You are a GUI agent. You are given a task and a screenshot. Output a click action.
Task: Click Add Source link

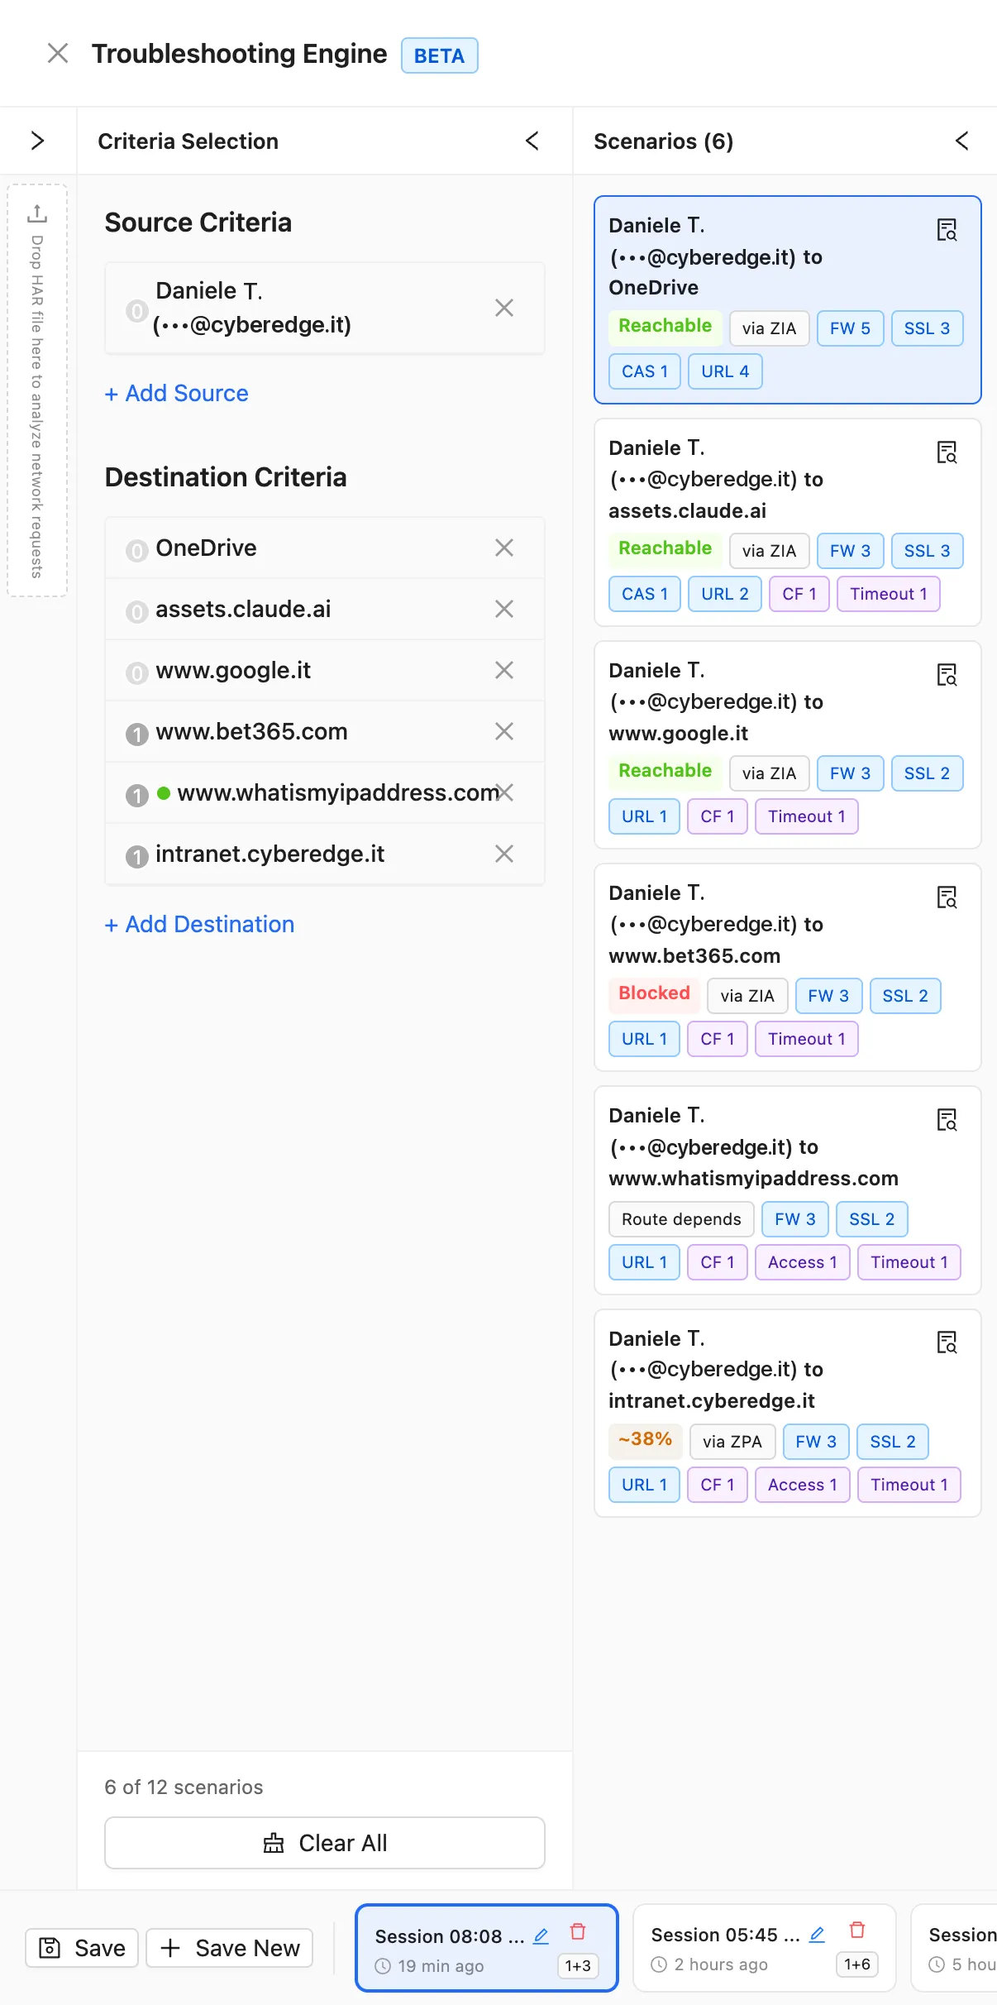point(177,393)
